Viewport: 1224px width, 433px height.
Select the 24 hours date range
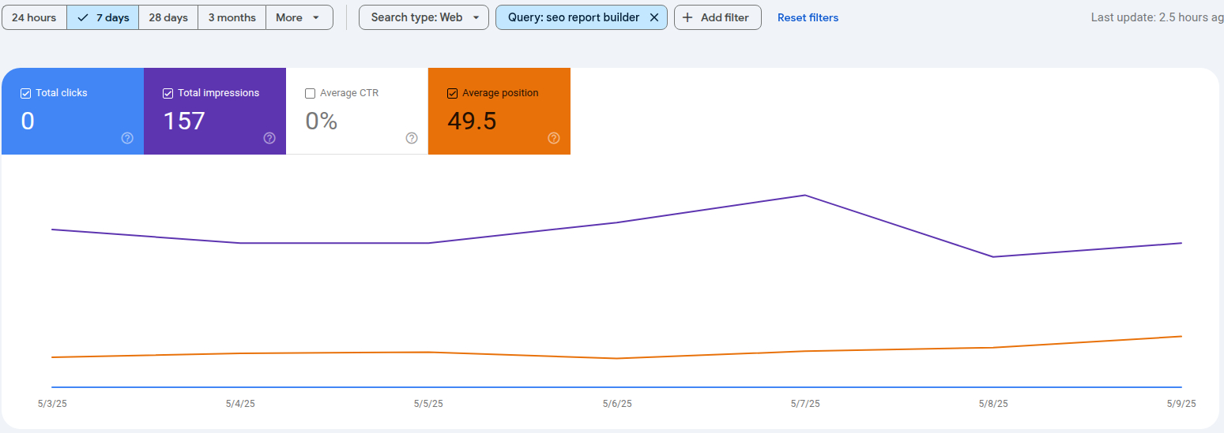(34, 17)
